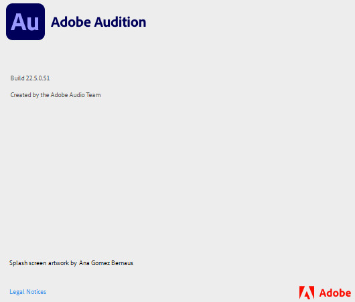This screenshot has height=302, width=355.
Task: Select the "Build 22.5.0.51" version text
Action: point(30,78)
